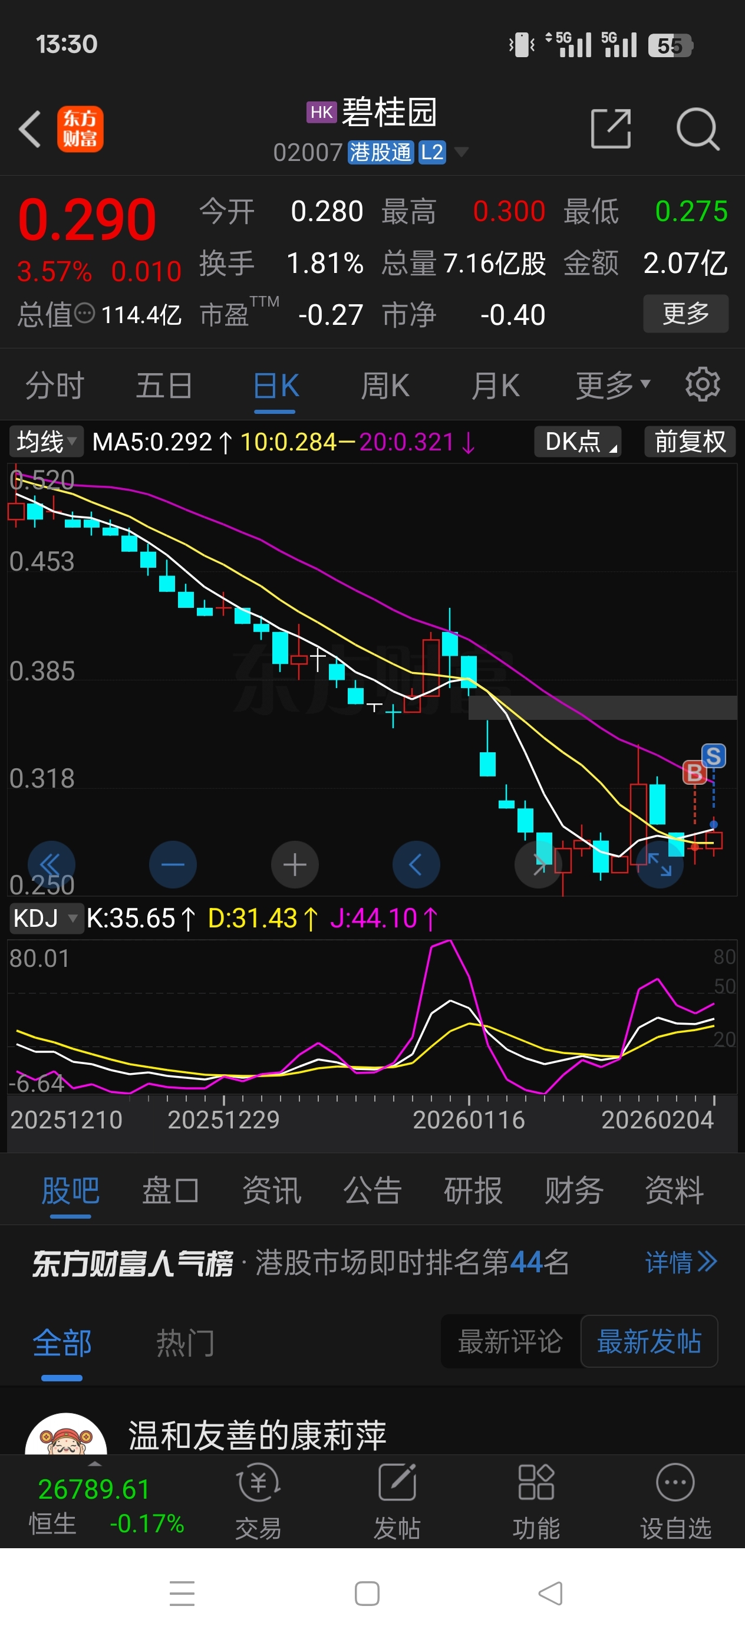745x1639 pixels.
Task: Tap the 港股通 badge
Action: click(x=380, y=152)
